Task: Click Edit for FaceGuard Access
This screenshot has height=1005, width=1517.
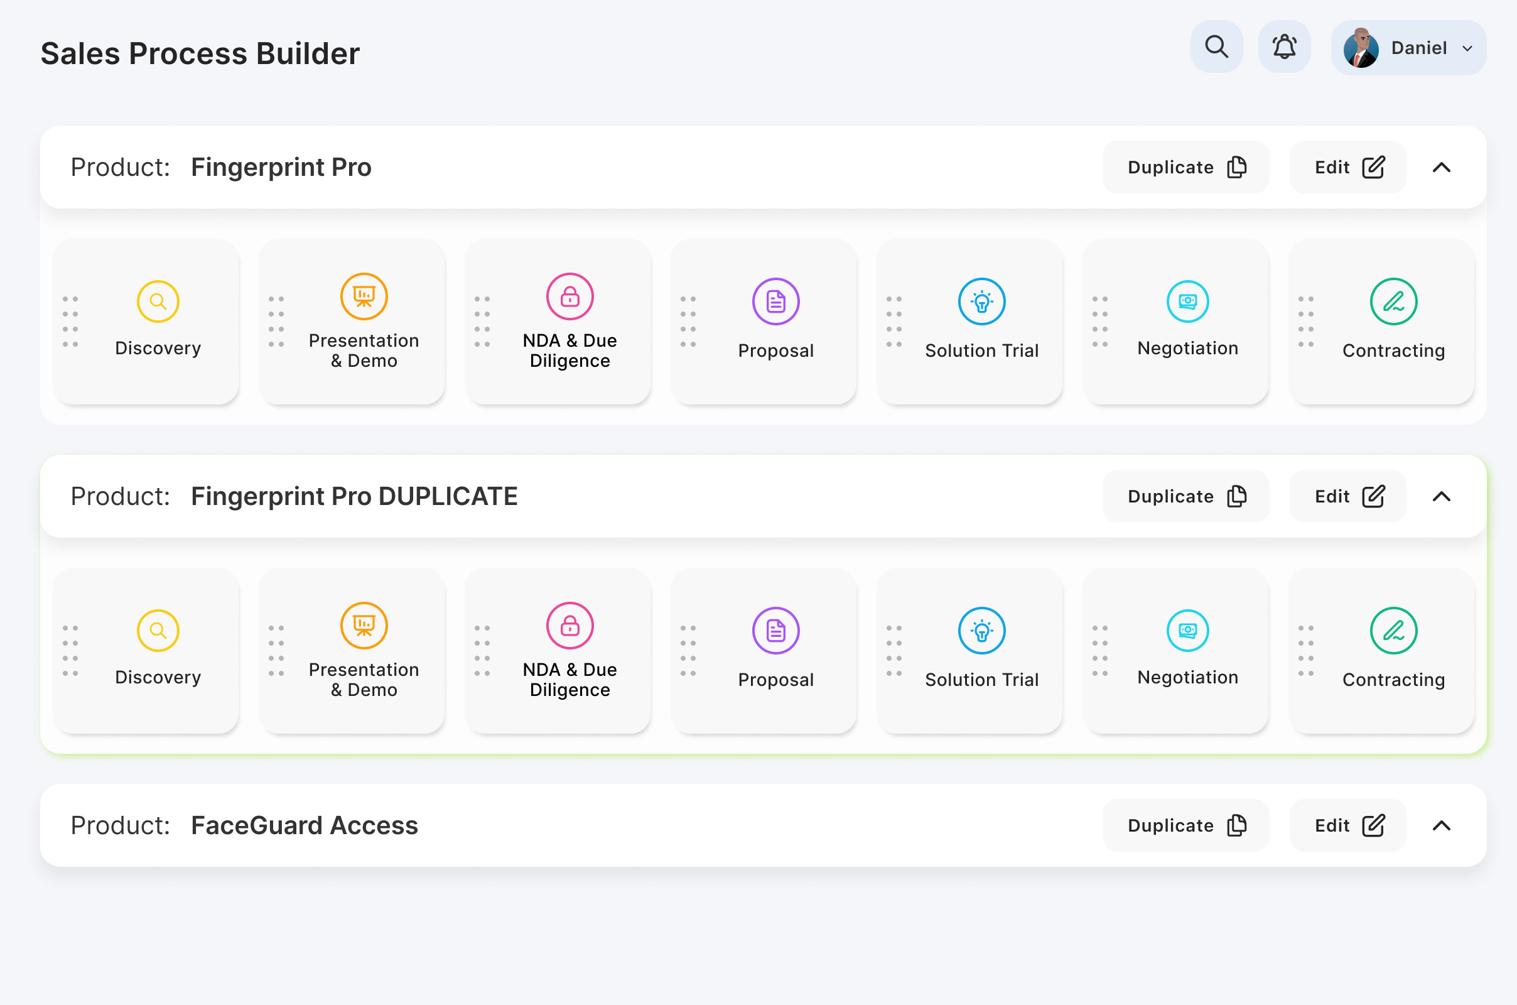Action: (x=1348, y=825)
